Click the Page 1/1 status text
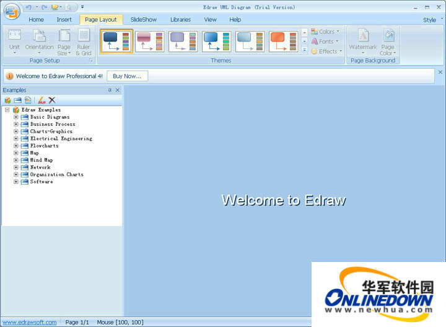This screenshot has width=446, height=327. tap(77, 322)
